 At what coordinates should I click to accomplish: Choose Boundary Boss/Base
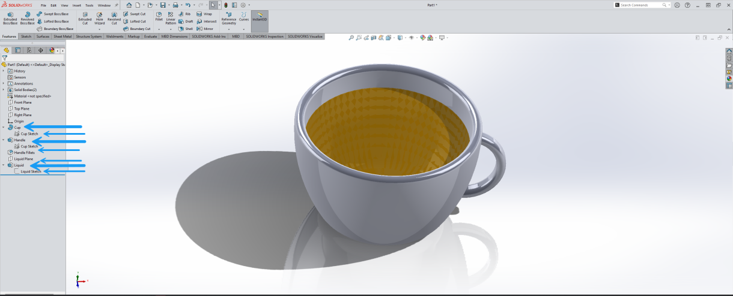pyautogui.click(x=55, y=28)
